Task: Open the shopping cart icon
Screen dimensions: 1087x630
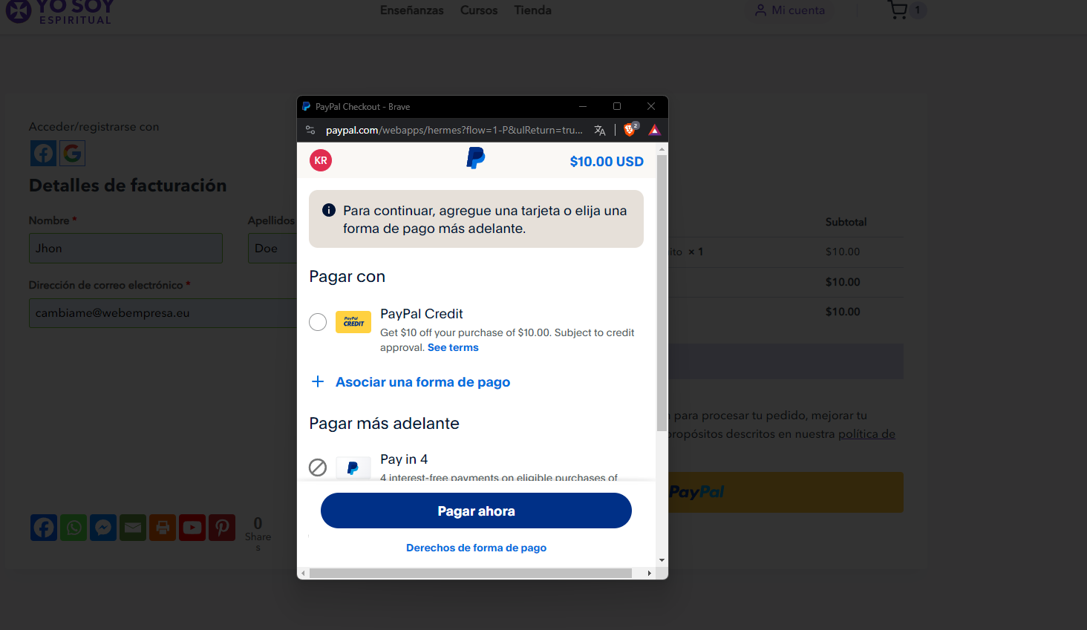Action: [898, 10]
